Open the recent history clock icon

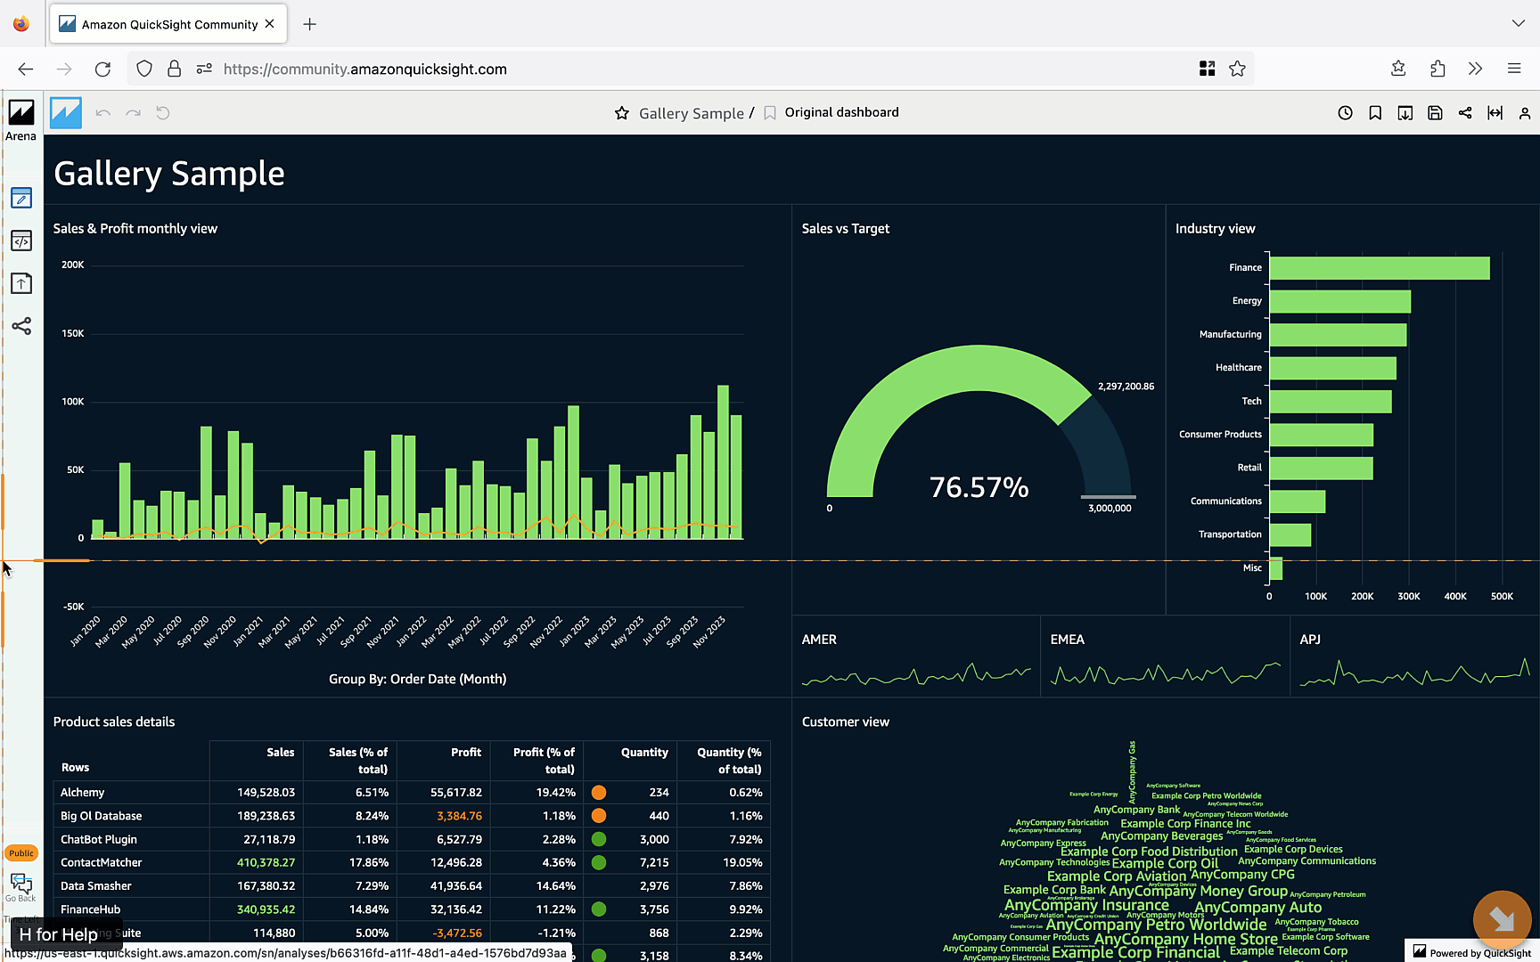[1346, 113]
